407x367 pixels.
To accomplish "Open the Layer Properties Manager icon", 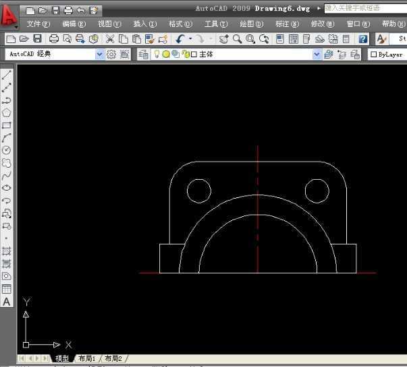I will tap(143, 55).
